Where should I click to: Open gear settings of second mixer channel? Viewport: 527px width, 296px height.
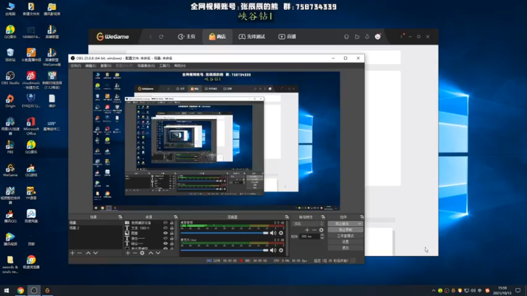[x=281, y=251]
